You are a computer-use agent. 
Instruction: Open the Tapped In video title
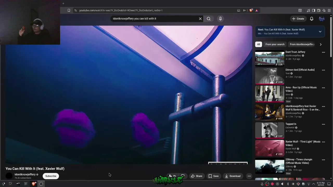coord(291,124)
